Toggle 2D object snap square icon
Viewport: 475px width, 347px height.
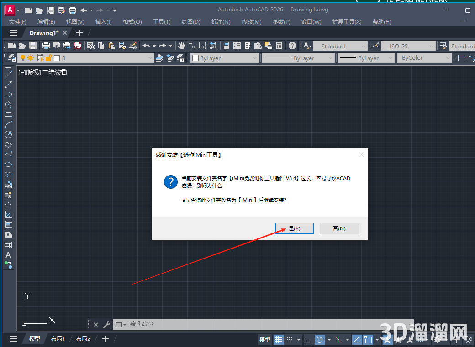click(x=368, y=339)
